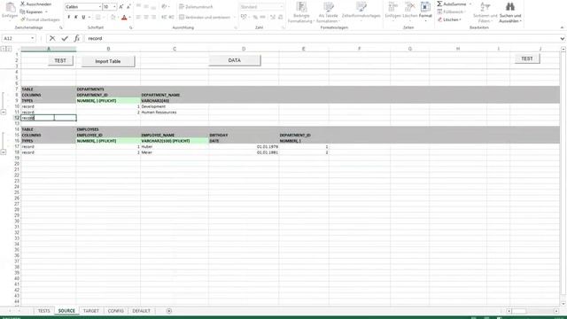This screenshot has width=567, height=319.
Task: Click the Zellenformatvorlagen icon
Action: (361, 7)
